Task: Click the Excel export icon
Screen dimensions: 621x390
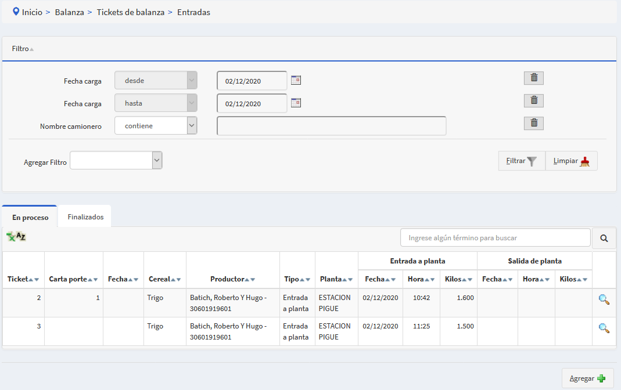Action: (x=16, y=236)
